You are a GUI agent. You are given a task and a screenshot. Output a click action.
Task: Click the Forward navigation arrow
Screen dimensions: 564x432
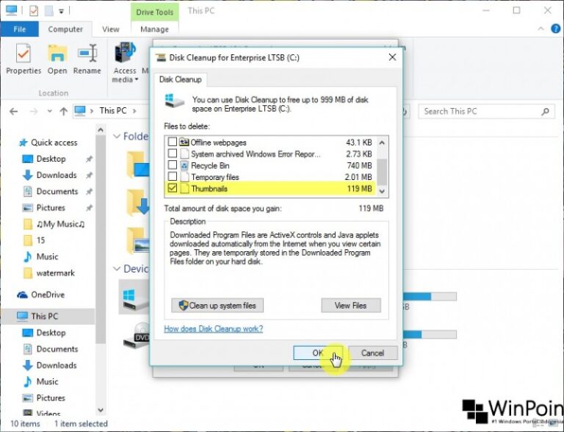(34, 111)
